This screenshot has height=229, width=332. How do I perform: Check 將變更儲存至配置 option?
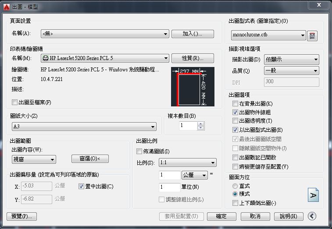click(235, 167)
